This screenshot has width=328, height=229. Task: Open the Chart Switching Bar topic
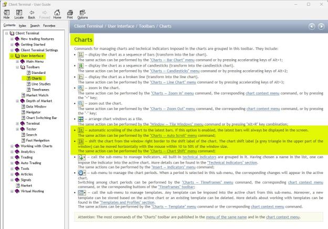pyautogui.click(x=41, y=118)
